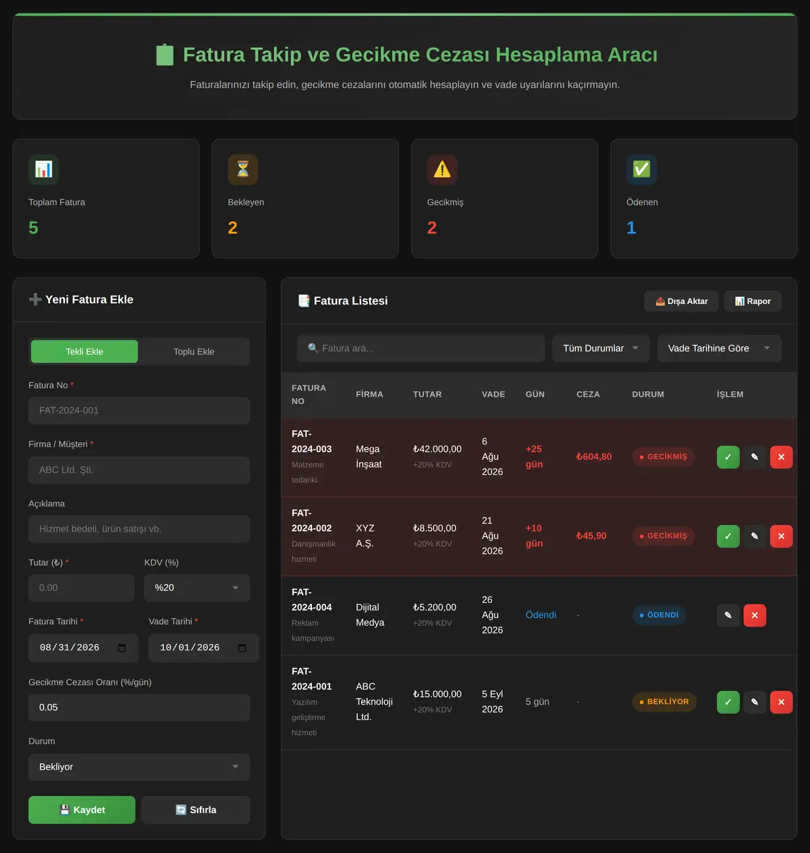Open the Rapor report button
The image size is (810, 853).
(x=753, y=301)
